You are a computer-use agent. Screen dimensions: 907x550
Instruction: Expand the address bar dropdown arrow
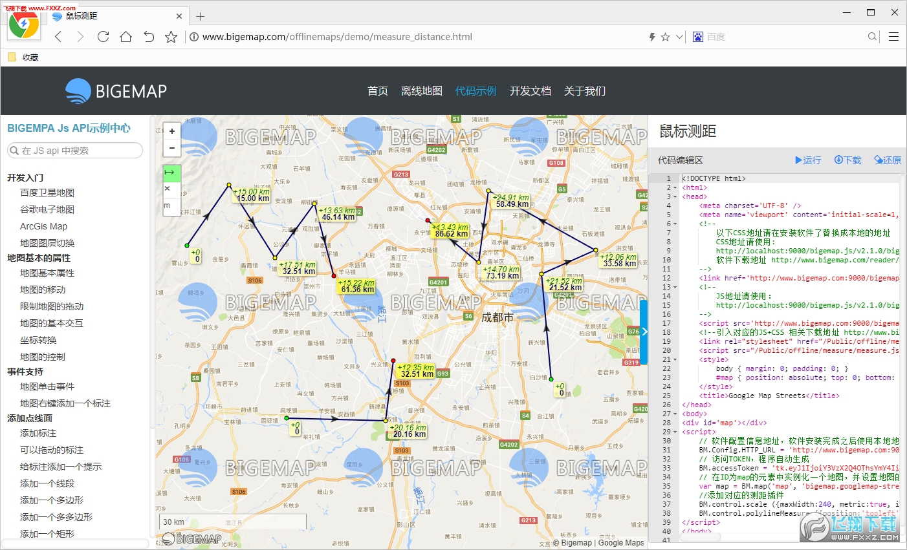point(679,37)
